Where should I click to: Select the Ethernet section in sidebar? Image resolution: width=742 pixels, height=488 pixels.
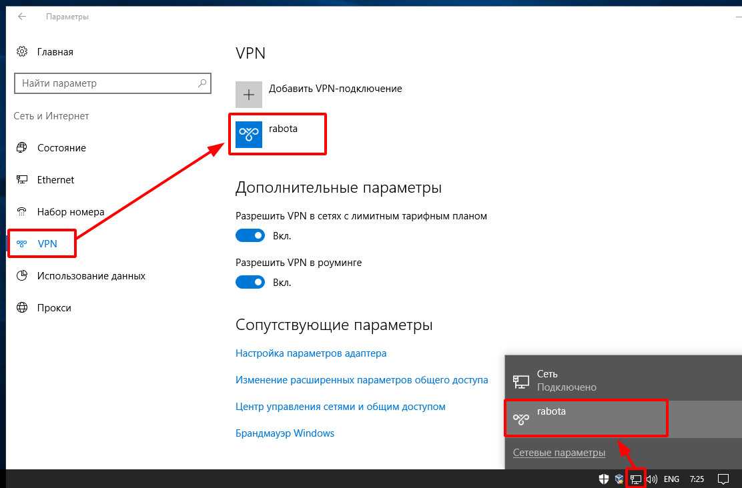coord(45,180)
